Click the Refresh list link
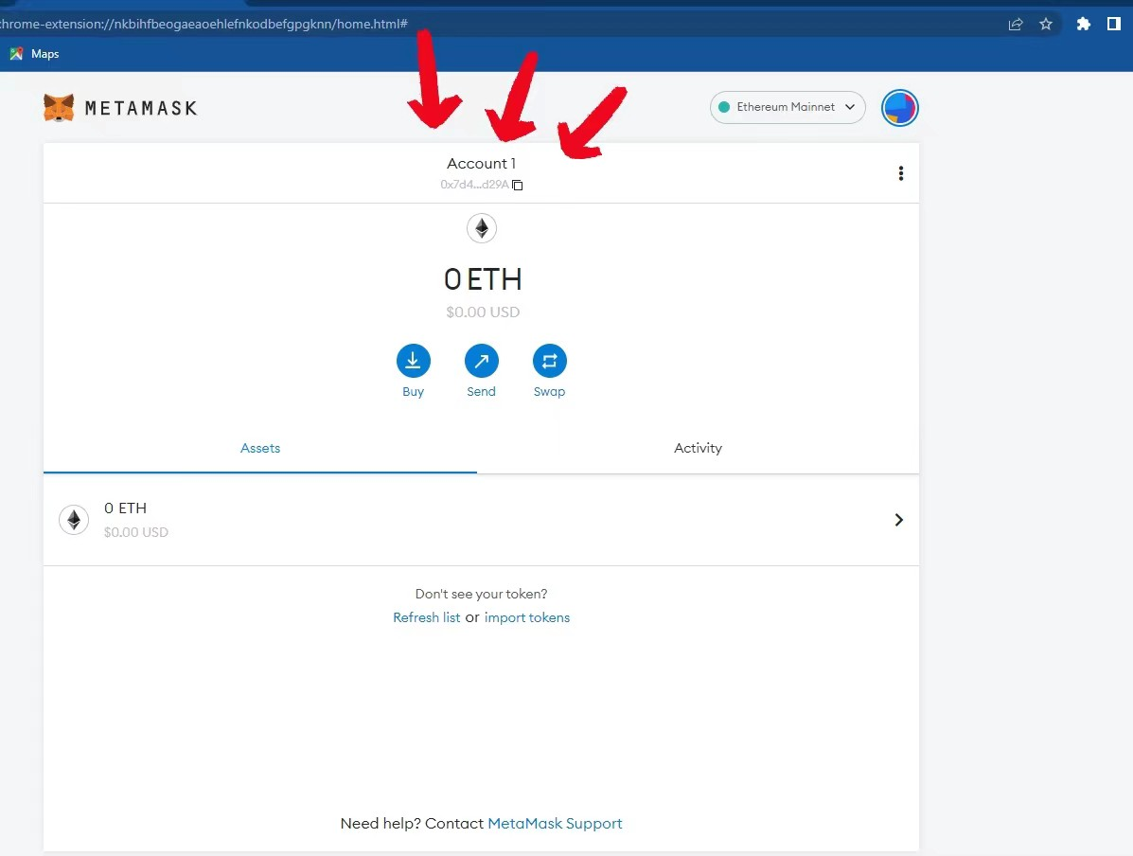This screenshot has width=1133, height=856. click(x=426, y=617)
